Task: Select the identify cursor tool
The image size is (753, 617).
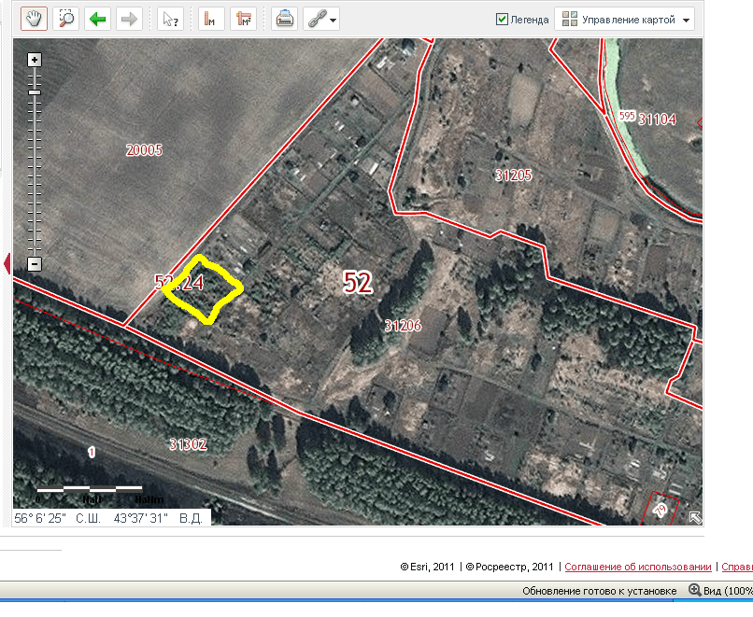Action: click(x=170, y=20)
